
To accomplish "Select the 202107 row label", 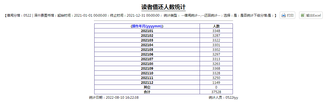I will [x=147, y=59].
